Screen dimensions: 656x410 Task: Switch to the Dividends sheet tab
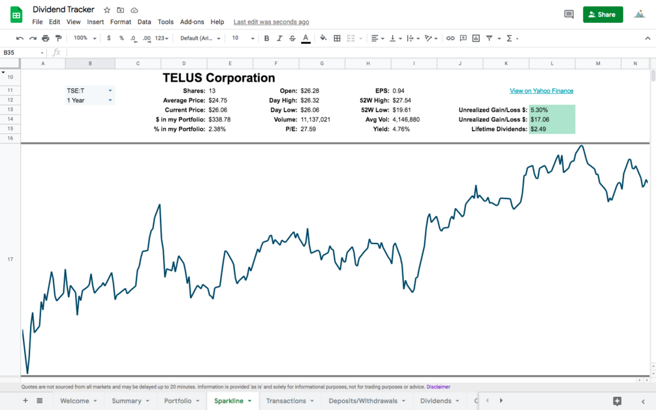(x=440, y=401)
